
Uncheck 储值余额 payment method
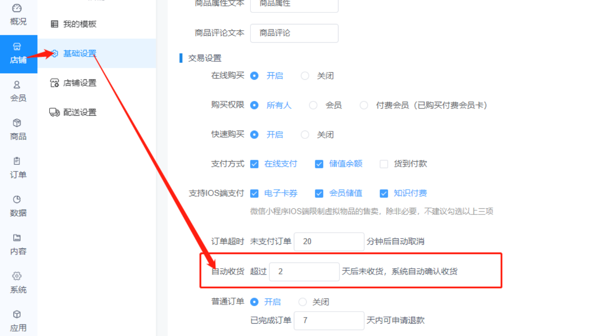pos(319,164)
